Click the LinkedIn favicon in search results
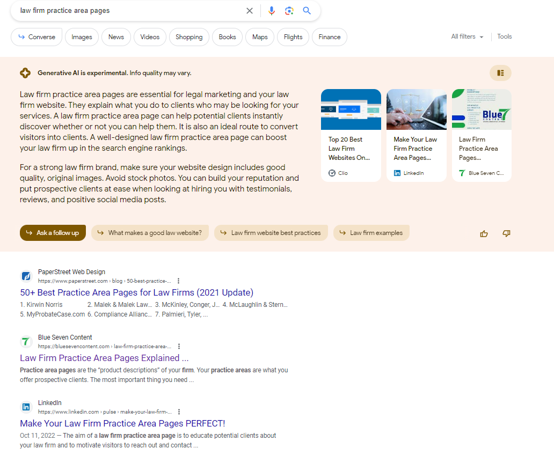This screenshot has width=554, height=463. (26, 407)
